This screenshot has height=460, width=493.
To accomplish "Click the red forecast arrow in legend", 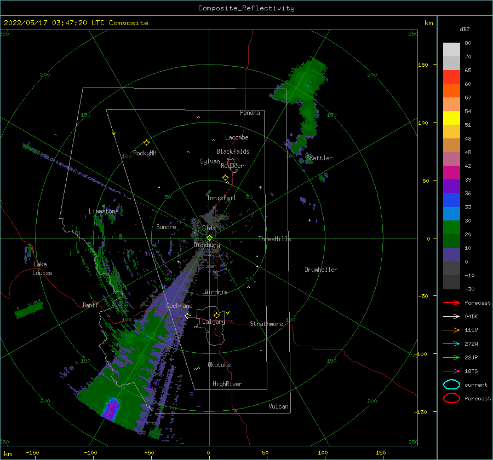I will click(451, 302).
